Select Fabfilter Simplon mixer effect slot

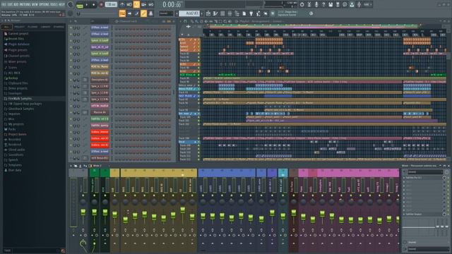424,214
